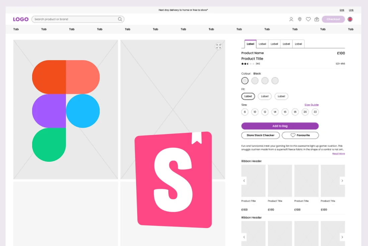
Task: Click the search magnifier icon
Action: (x=120, y=19)
